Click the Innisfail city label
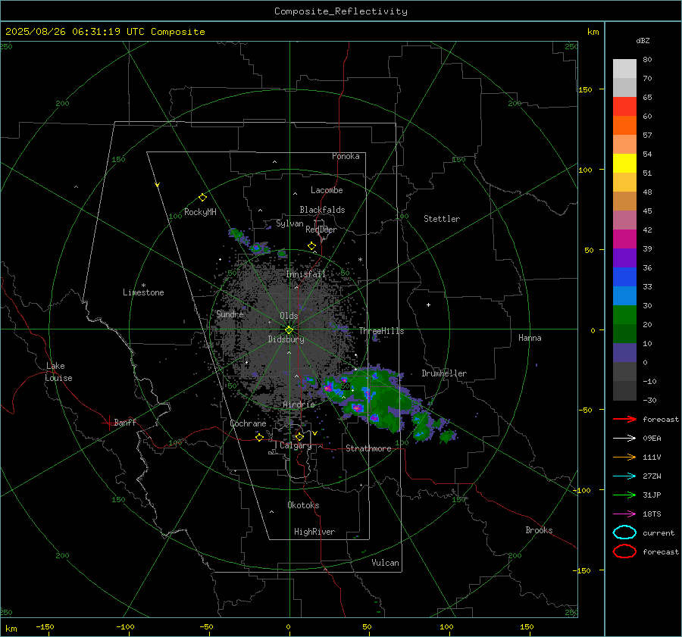This screenshot has height=637, width=682. tap(306, 274)
